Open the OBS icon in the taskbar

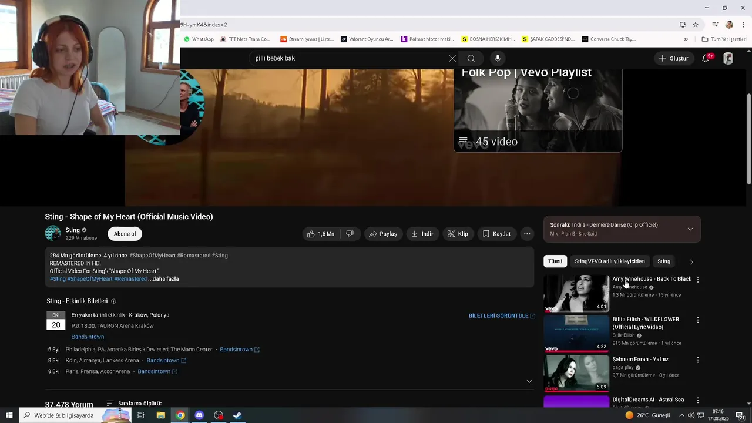point(219,415)
